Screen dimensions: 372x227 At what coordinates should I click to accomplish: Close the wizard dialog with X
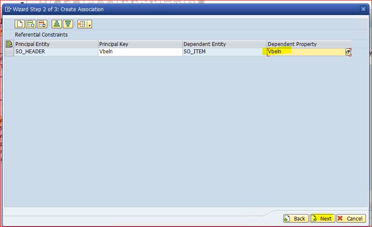[363, 9]
